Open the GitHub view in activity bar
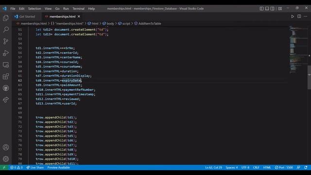 (6, 88)
